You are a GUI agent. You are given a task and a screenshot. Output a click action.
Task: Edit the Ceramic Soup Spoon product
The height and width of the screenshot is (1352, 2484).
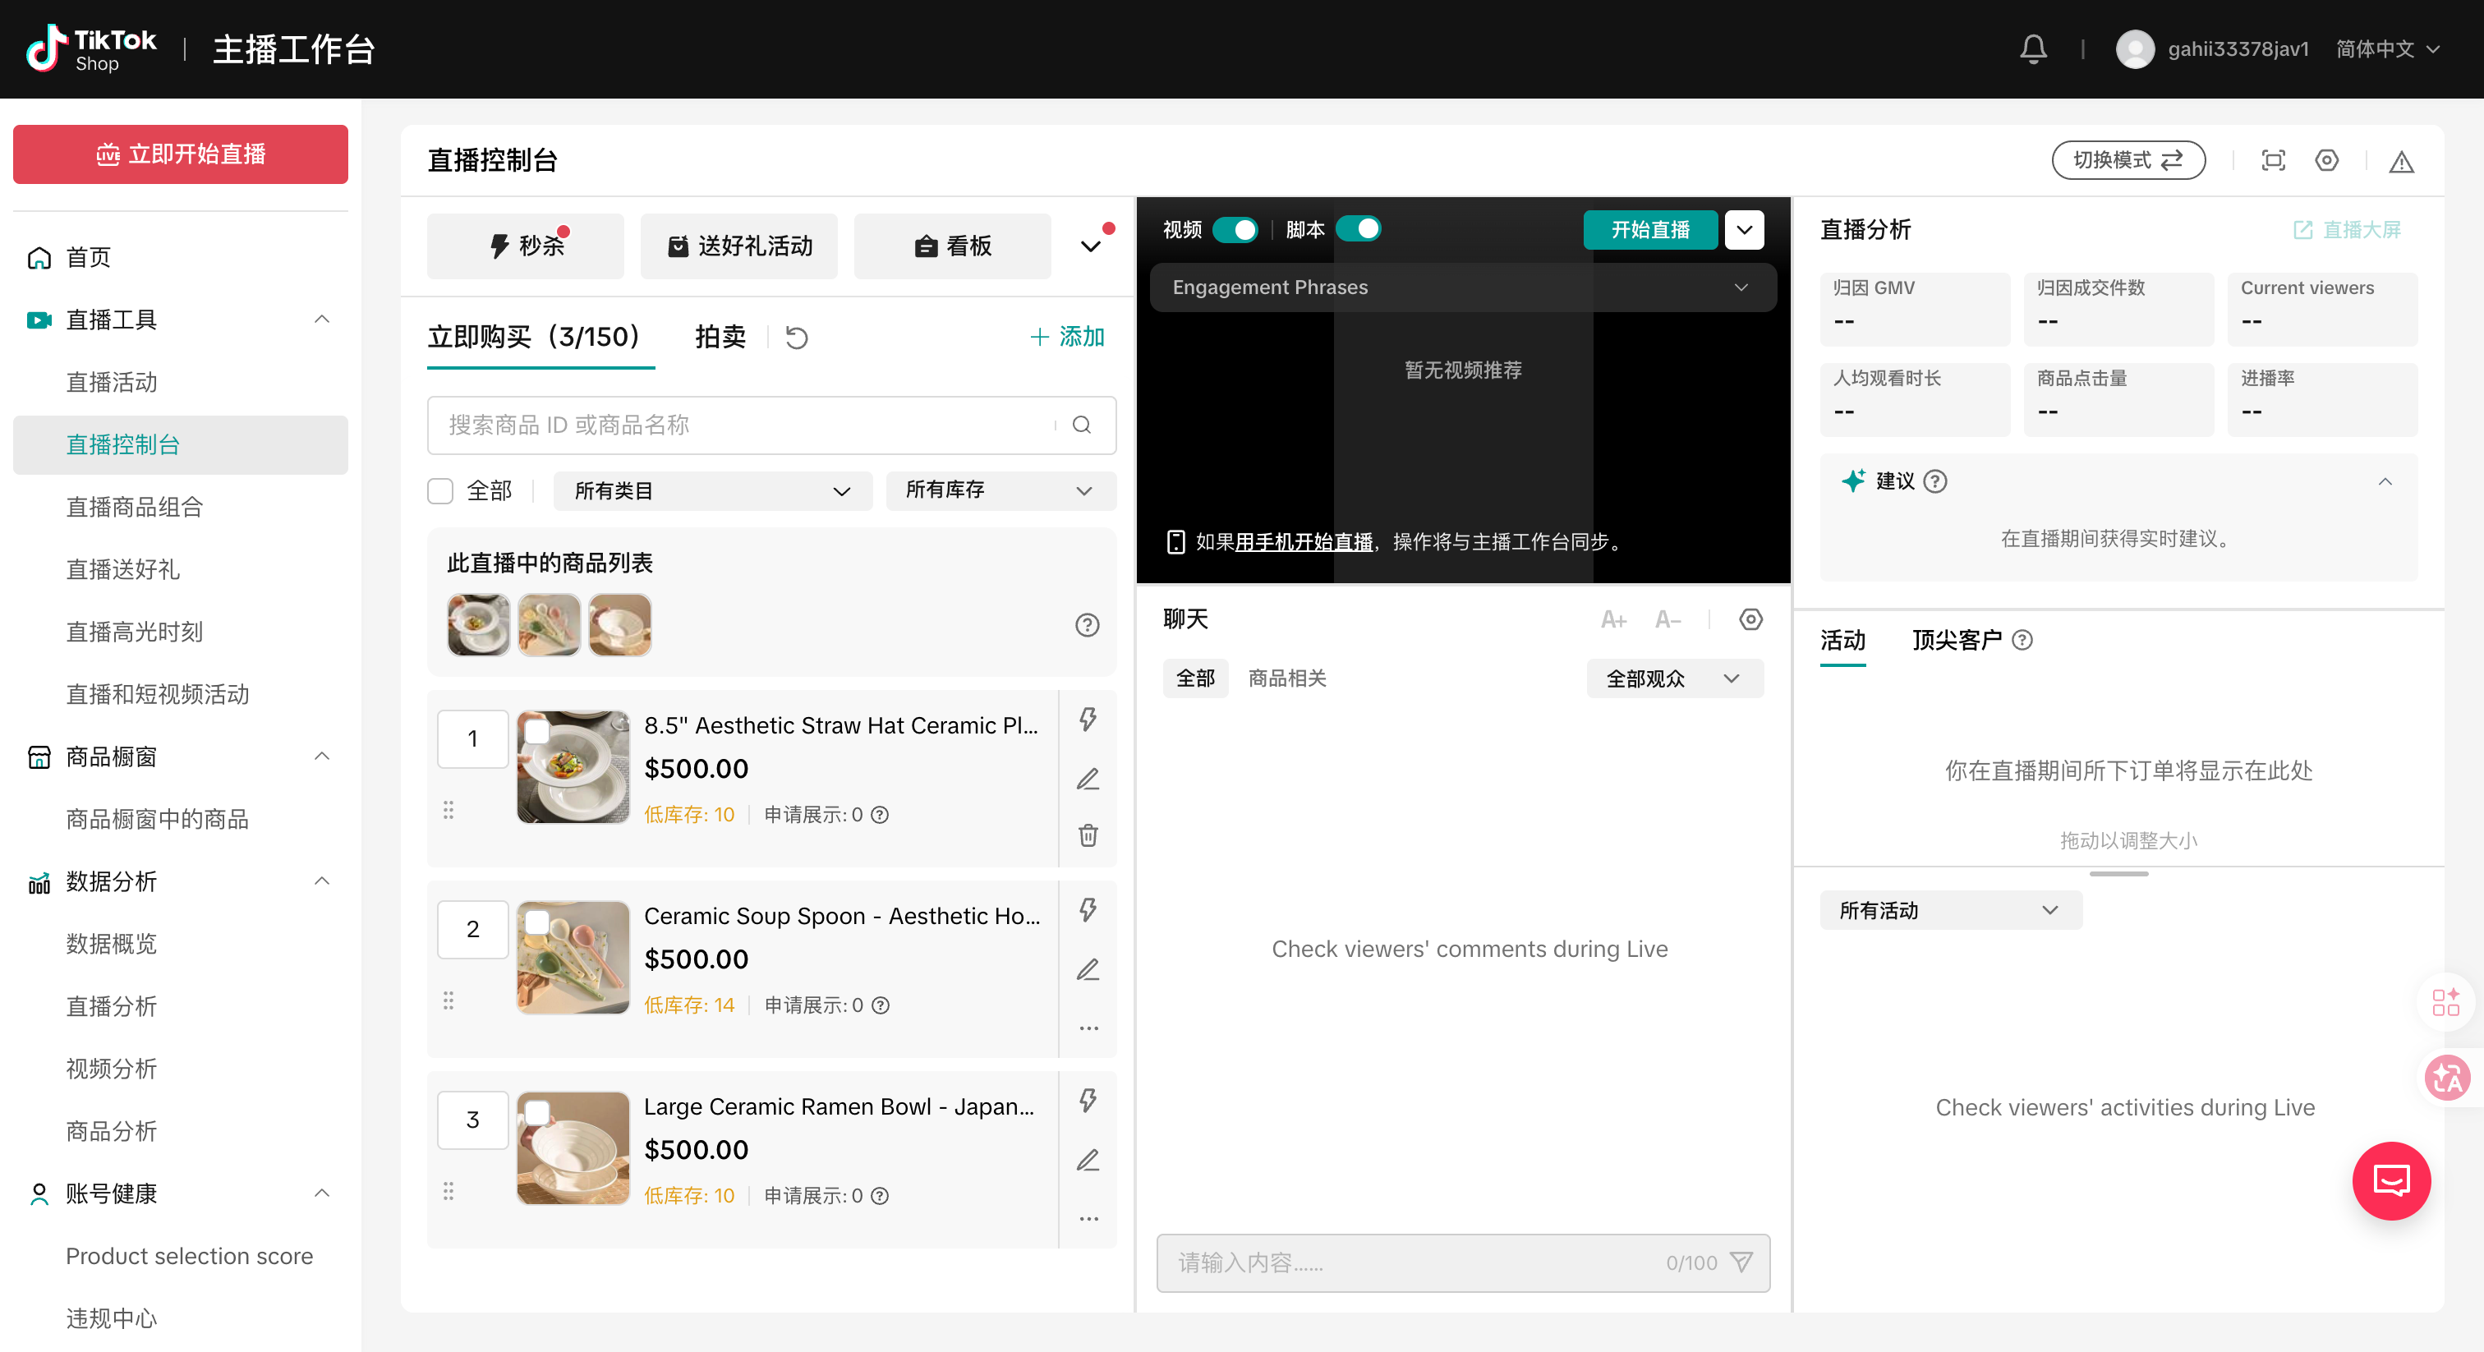tap(1088, 969)
